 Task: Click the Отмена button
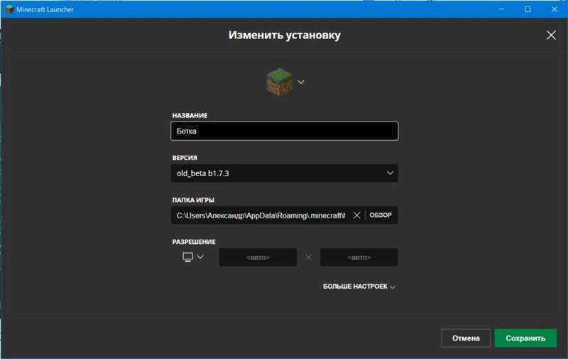(466, 338)
